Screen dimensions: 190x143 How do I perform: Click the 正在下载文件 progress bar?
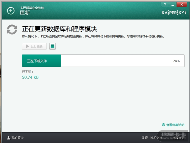103,61
